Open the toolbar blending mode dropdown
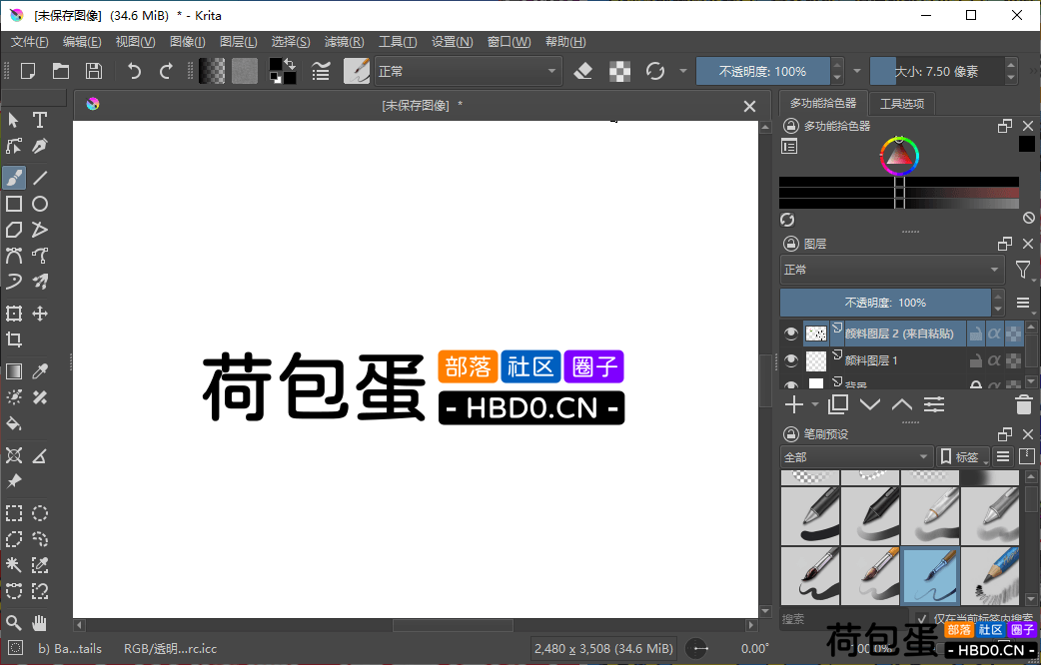The width and height of the screenshot is (1041, 665). click(x=469, y=71)
